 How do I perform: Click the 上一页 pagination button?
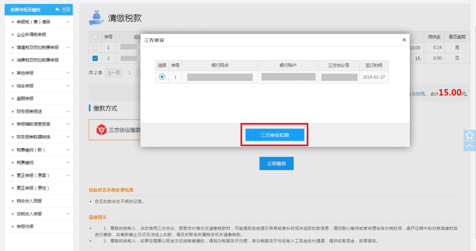[114, 73]
